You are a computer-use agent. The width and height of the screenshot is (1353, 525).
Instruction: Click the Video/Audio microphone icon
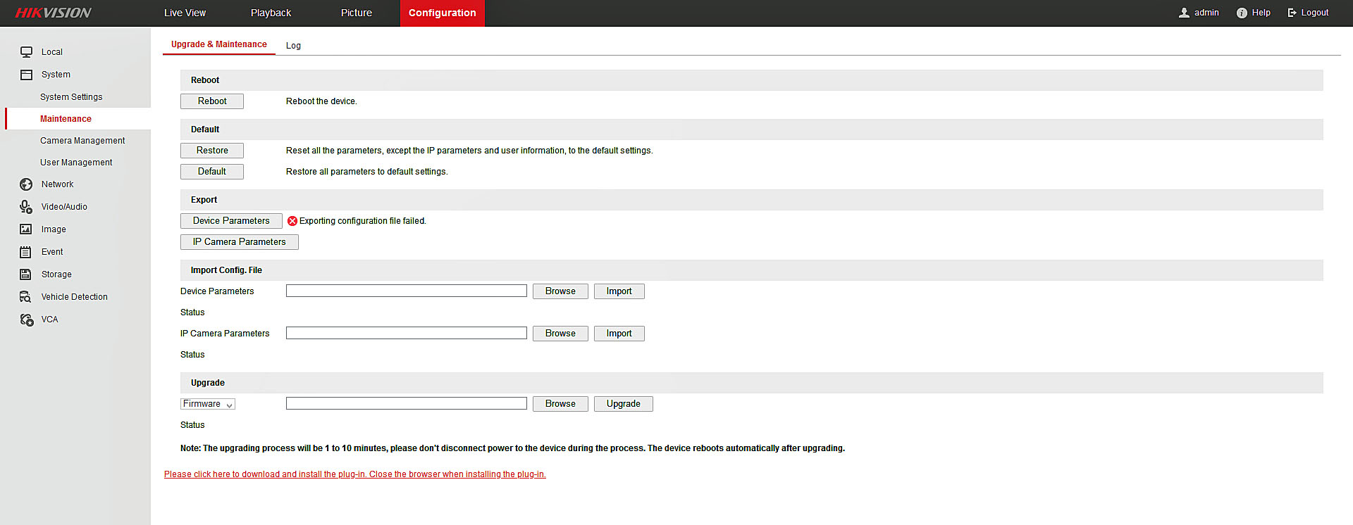26,207
